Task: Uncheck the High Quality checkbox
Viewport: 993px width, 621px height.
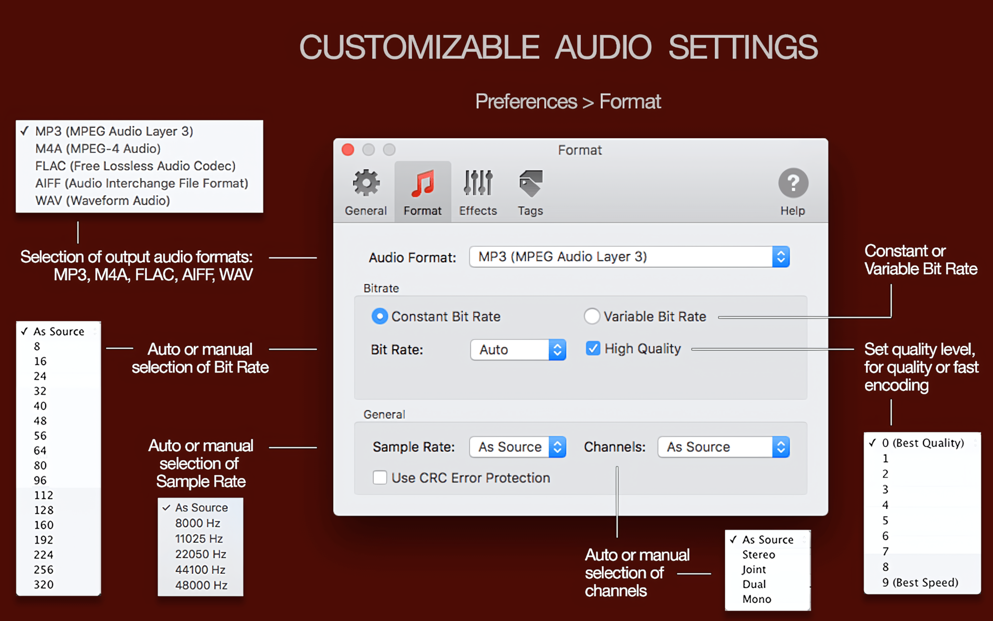Action: pos(592,348)
